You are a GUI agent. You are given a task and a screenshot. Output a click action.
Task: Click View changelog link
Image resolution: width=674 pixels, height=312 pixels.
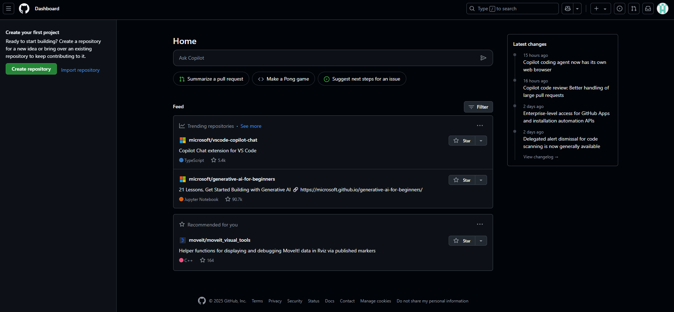541,157
